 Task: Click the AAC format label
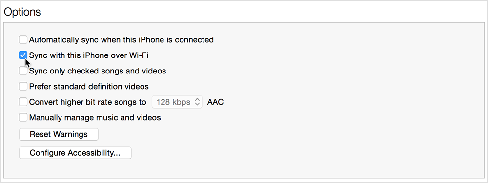click(215, 102)
